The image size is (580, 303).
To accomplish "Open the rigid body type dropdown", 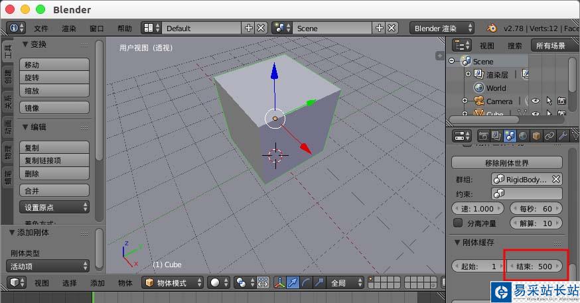I will point(48,266).
